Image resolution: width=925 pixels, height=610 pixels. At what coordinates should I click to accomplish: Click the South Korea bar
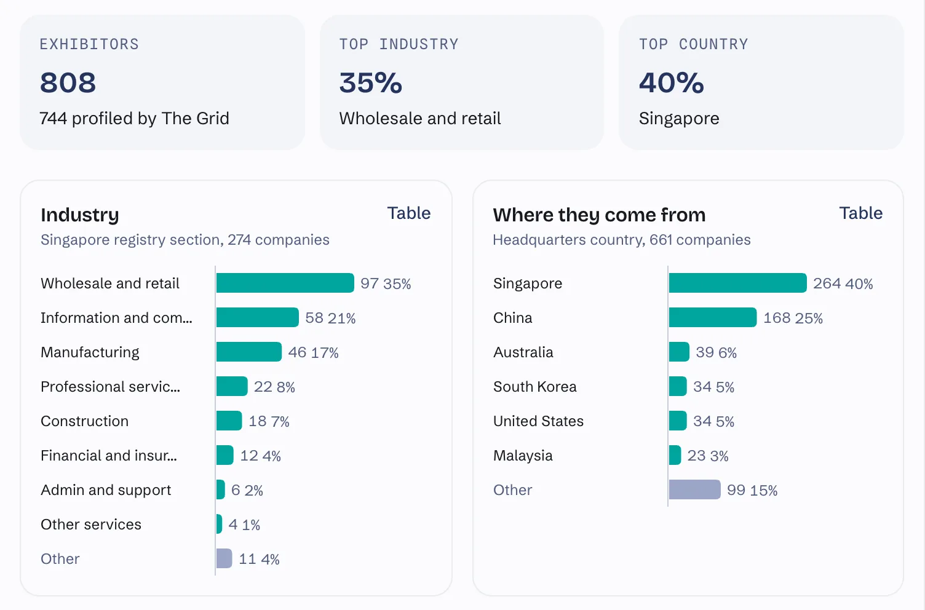point(678,386)
